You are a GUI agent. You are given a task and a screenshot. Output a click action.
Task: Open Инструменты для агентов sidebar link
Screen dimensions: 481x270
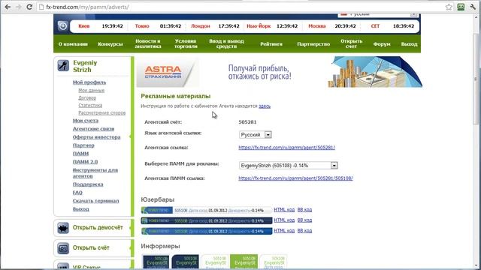[95, 173]
